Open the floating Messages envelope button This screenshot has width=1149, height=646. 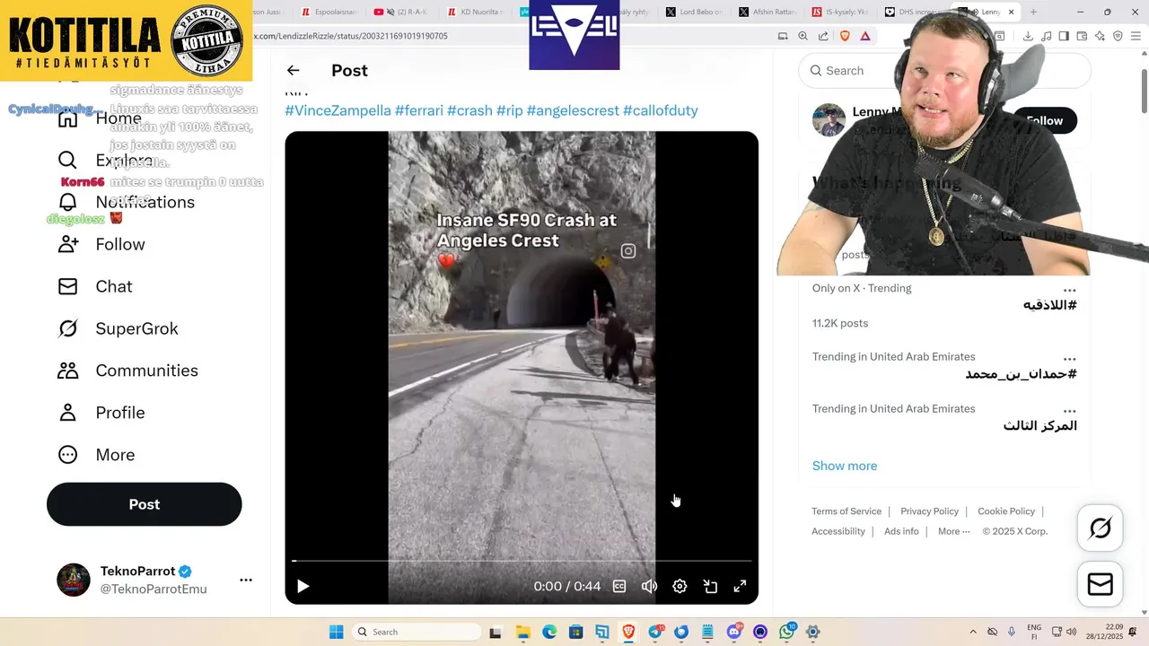[x=1100, y=584]
